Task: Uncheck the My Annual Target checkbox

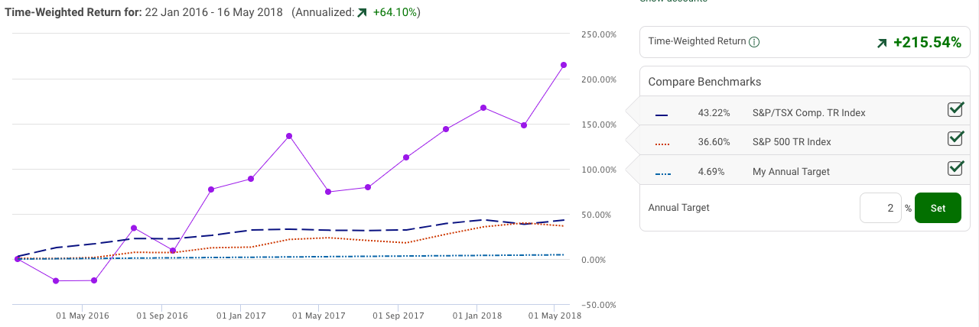Action: tap(955, 168)
